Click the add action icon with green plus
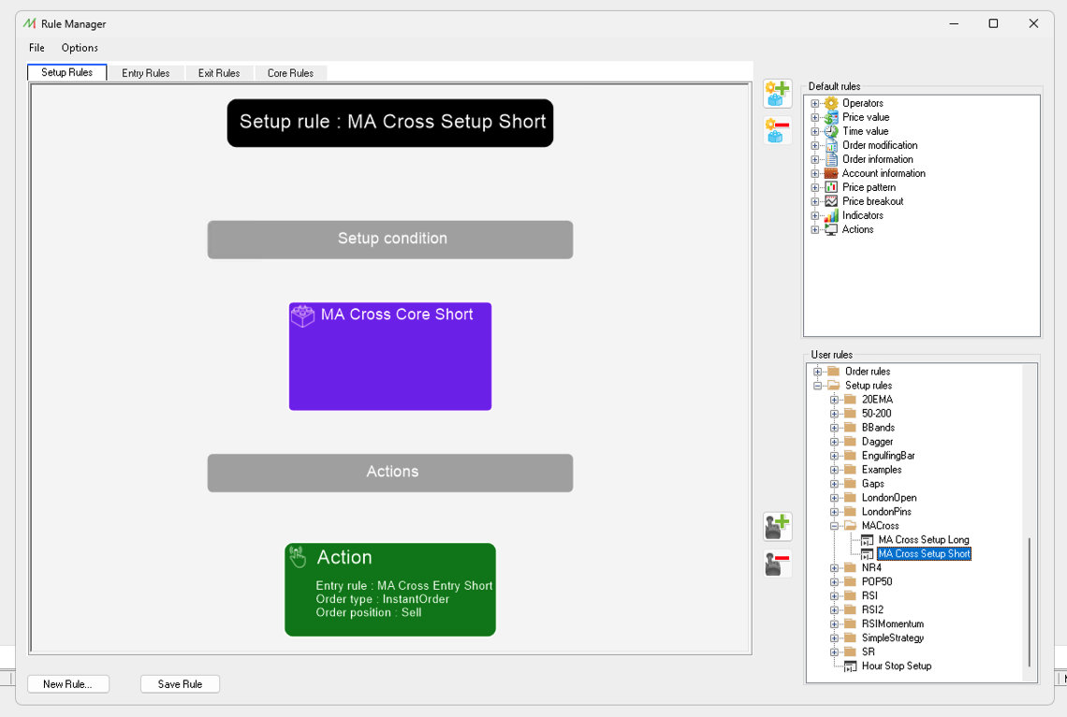1067x717 pixels. (777, 527)
